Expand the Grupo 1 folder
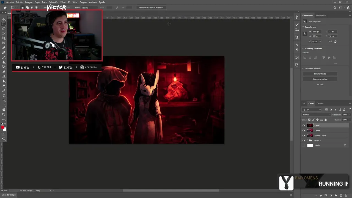 pos(307,141)
